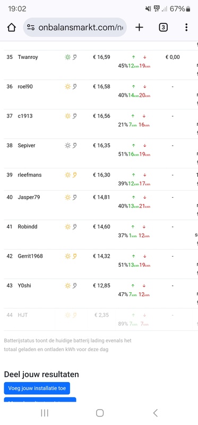198x425 pixels.
Task: Click the plug icon in rleefmans' row
Action: [74, 175]
